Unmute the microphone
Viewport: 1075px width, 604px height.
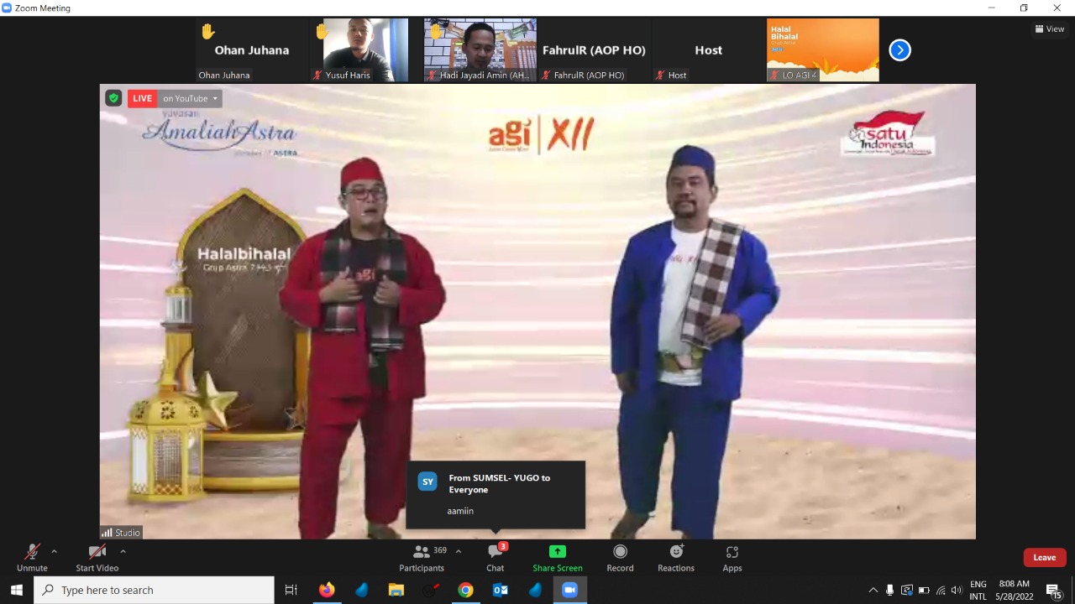click(32, 557)
